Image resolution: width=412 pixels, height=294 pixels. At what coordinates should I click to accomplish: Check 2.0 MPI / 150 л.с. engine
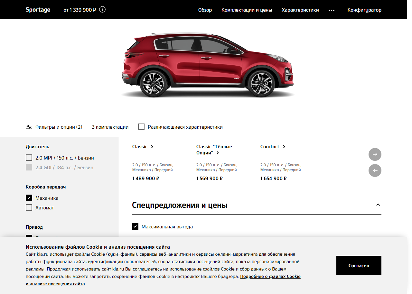[x=29, y=158]
